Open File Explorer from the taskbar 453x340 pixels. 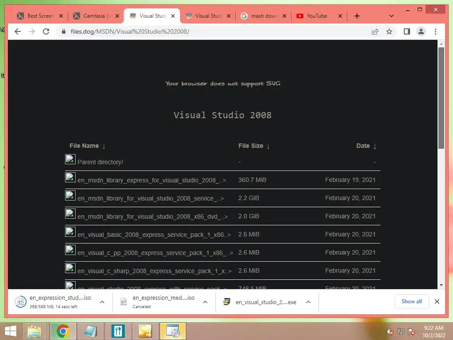(x=35, y=331)
